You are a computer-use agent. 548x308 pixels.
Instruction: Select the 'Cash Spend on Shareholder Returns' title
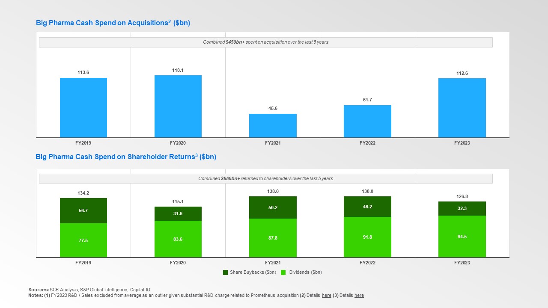pos(125,157)
